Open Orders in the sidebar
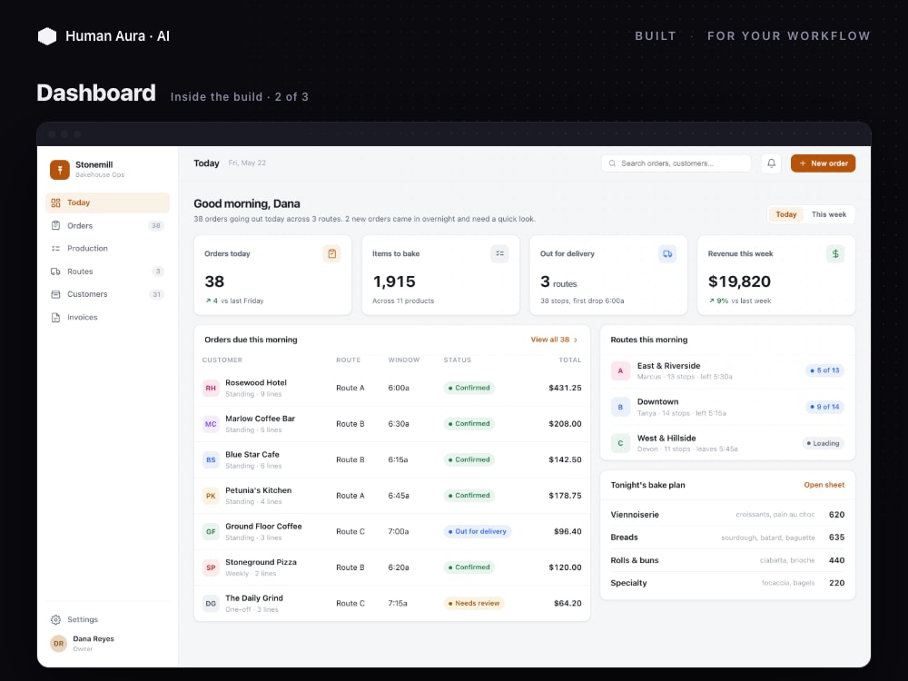This screenshot has width=908, height=681. tap(107, 226)
